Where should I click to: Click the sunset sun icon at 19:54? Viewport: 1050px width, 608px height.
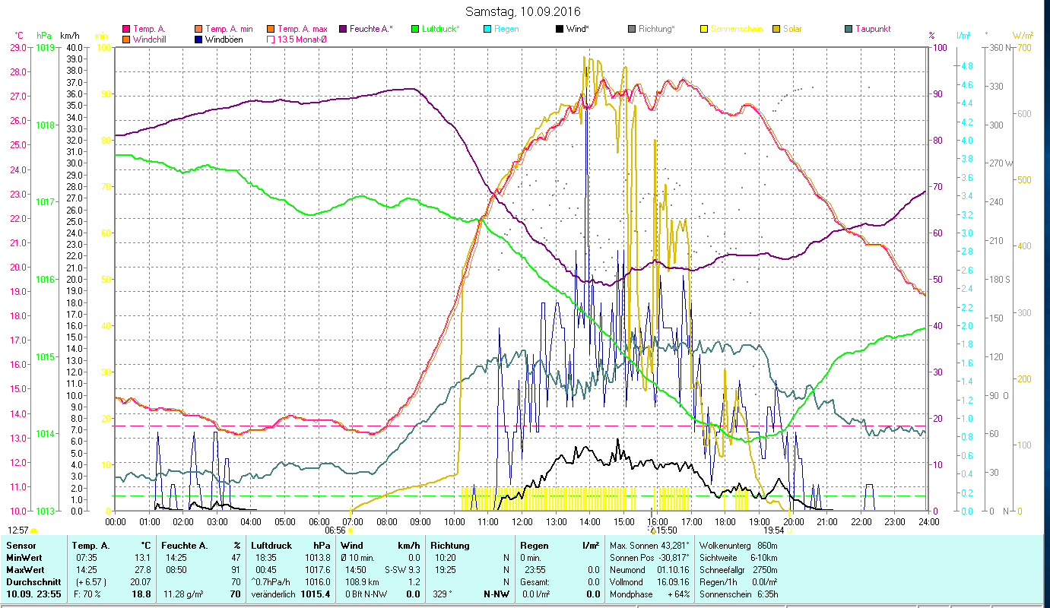point(788,530)
